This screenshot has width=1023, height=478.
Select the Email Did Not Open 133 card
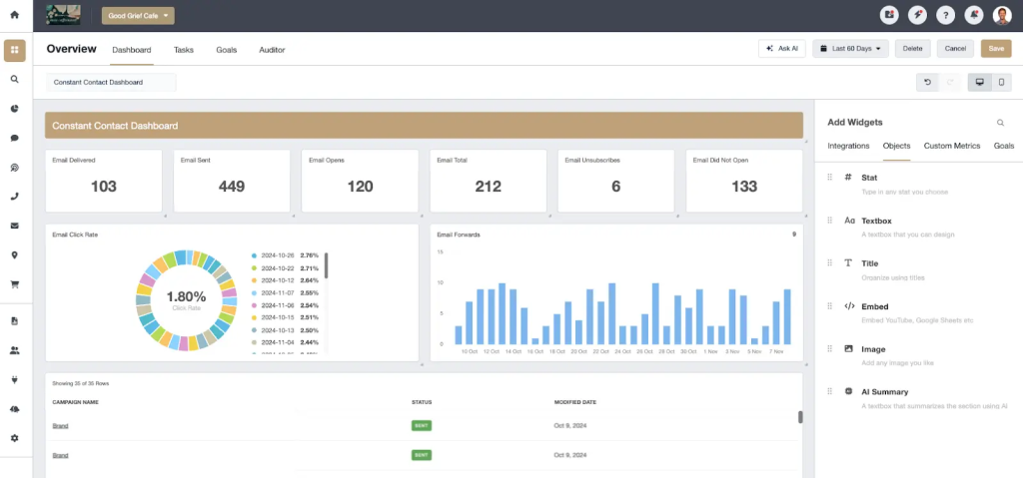point(744,182)
